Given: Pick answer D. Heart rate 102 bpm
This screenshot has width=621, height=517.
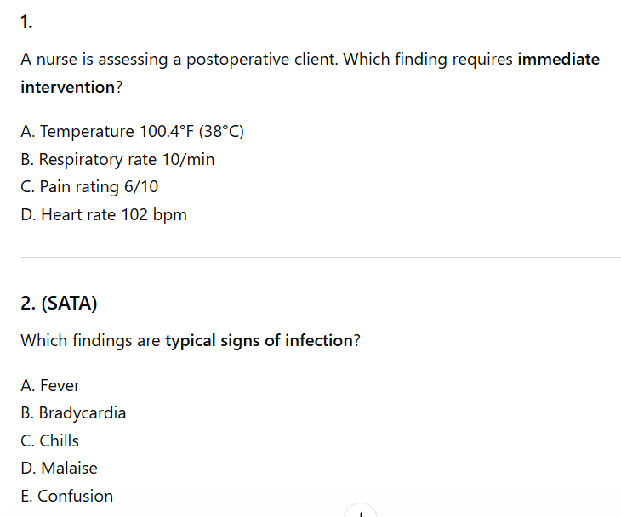Looking at the screenshot, I should point(103,214).
